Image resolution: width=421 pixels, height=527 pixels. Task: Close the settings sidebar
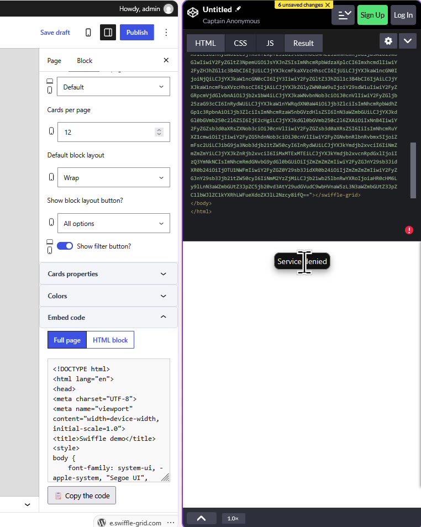pyautogui.click(x=166, y=60)
